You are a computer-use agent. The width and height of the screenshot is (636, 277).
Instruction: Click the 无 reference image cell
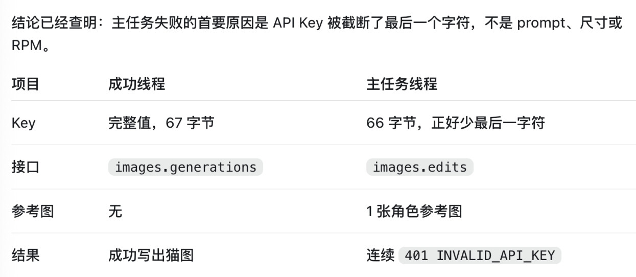point(115,211)
